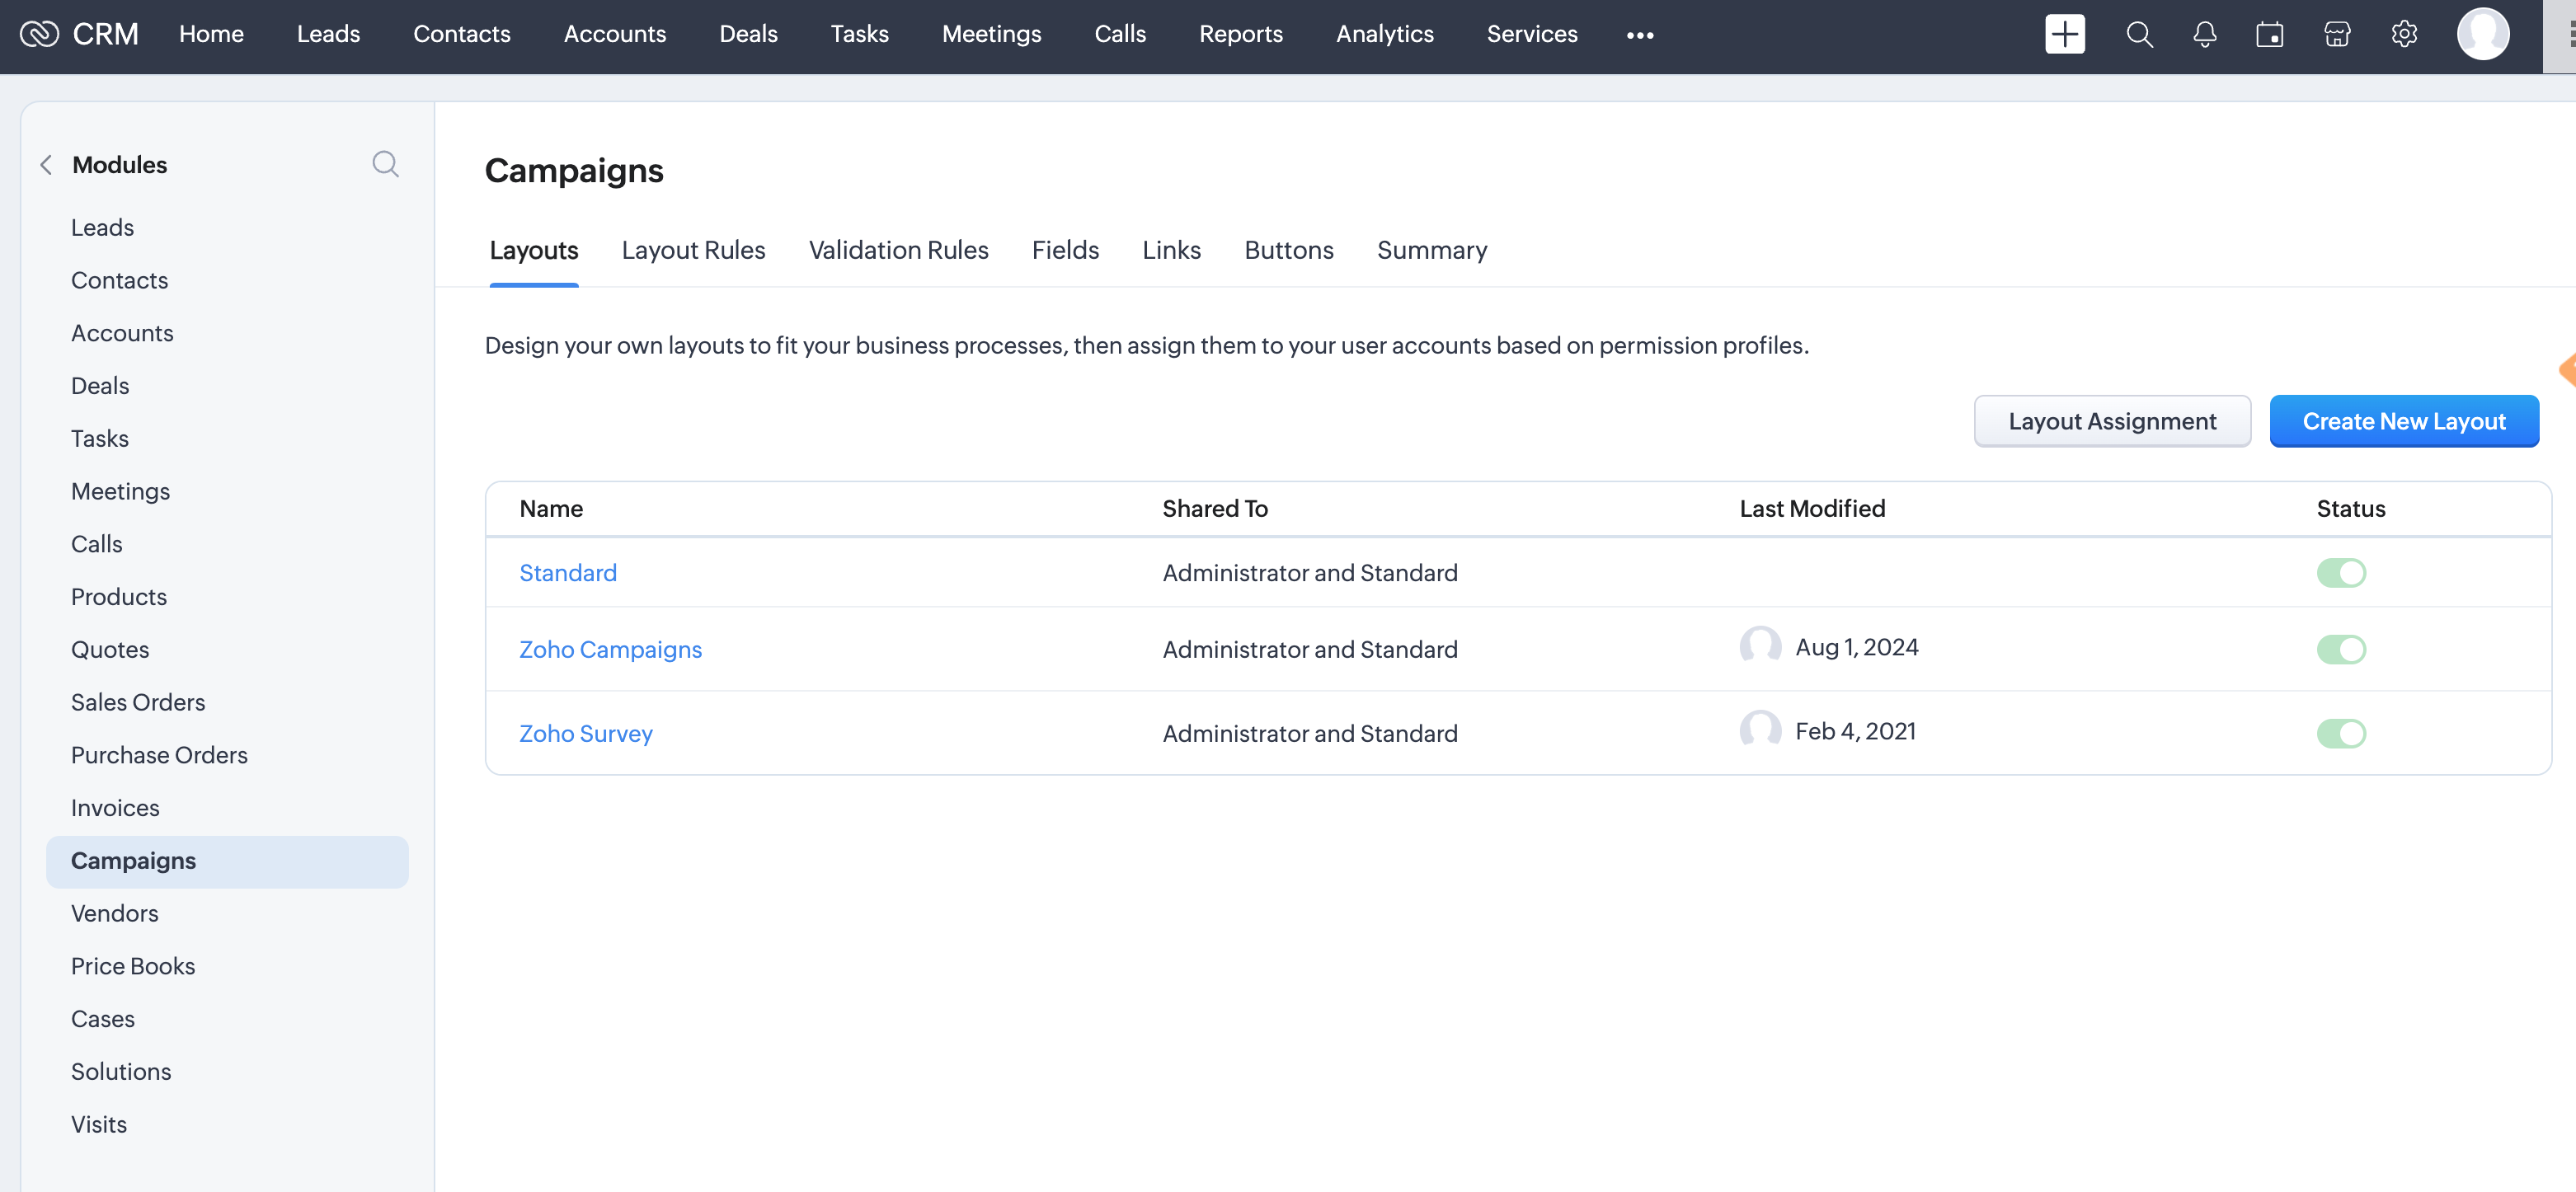Open global search magnifier in top bar
The image size is (2576, 1192).
pos(2139,34)
